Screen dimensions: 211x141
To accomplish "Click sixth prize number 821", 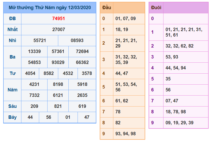I will click(58, 106).
